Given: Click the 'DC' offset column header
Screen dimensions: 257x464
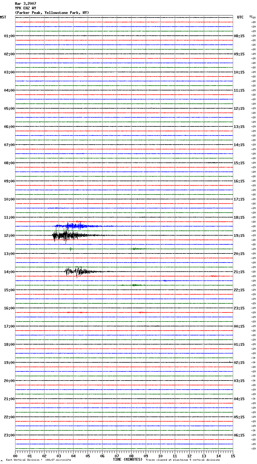Looking at the screenshot, I should coord(251,16).
